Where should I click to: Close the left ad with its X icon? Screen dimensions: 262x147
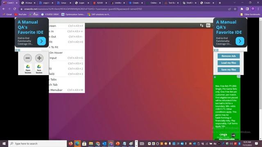(x=16, y=50)
